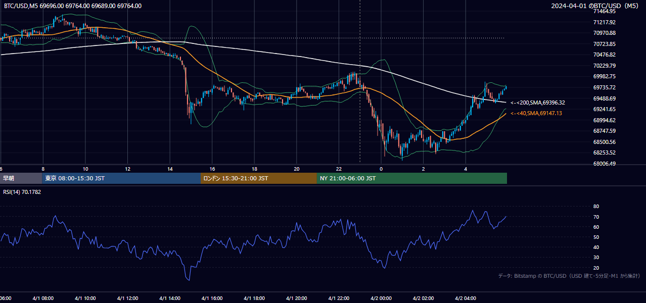Click the '4/1 12:00' date label

tap(127, 298)
